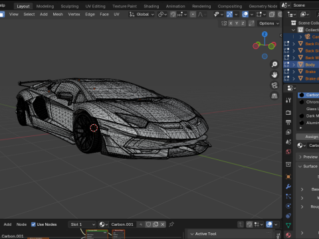Click the Assign material button
The image size is (319, 239).
coord(308,137)
